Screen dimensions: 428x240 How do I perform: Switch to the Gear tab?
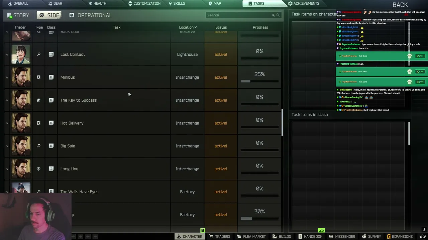pos(55,3)
